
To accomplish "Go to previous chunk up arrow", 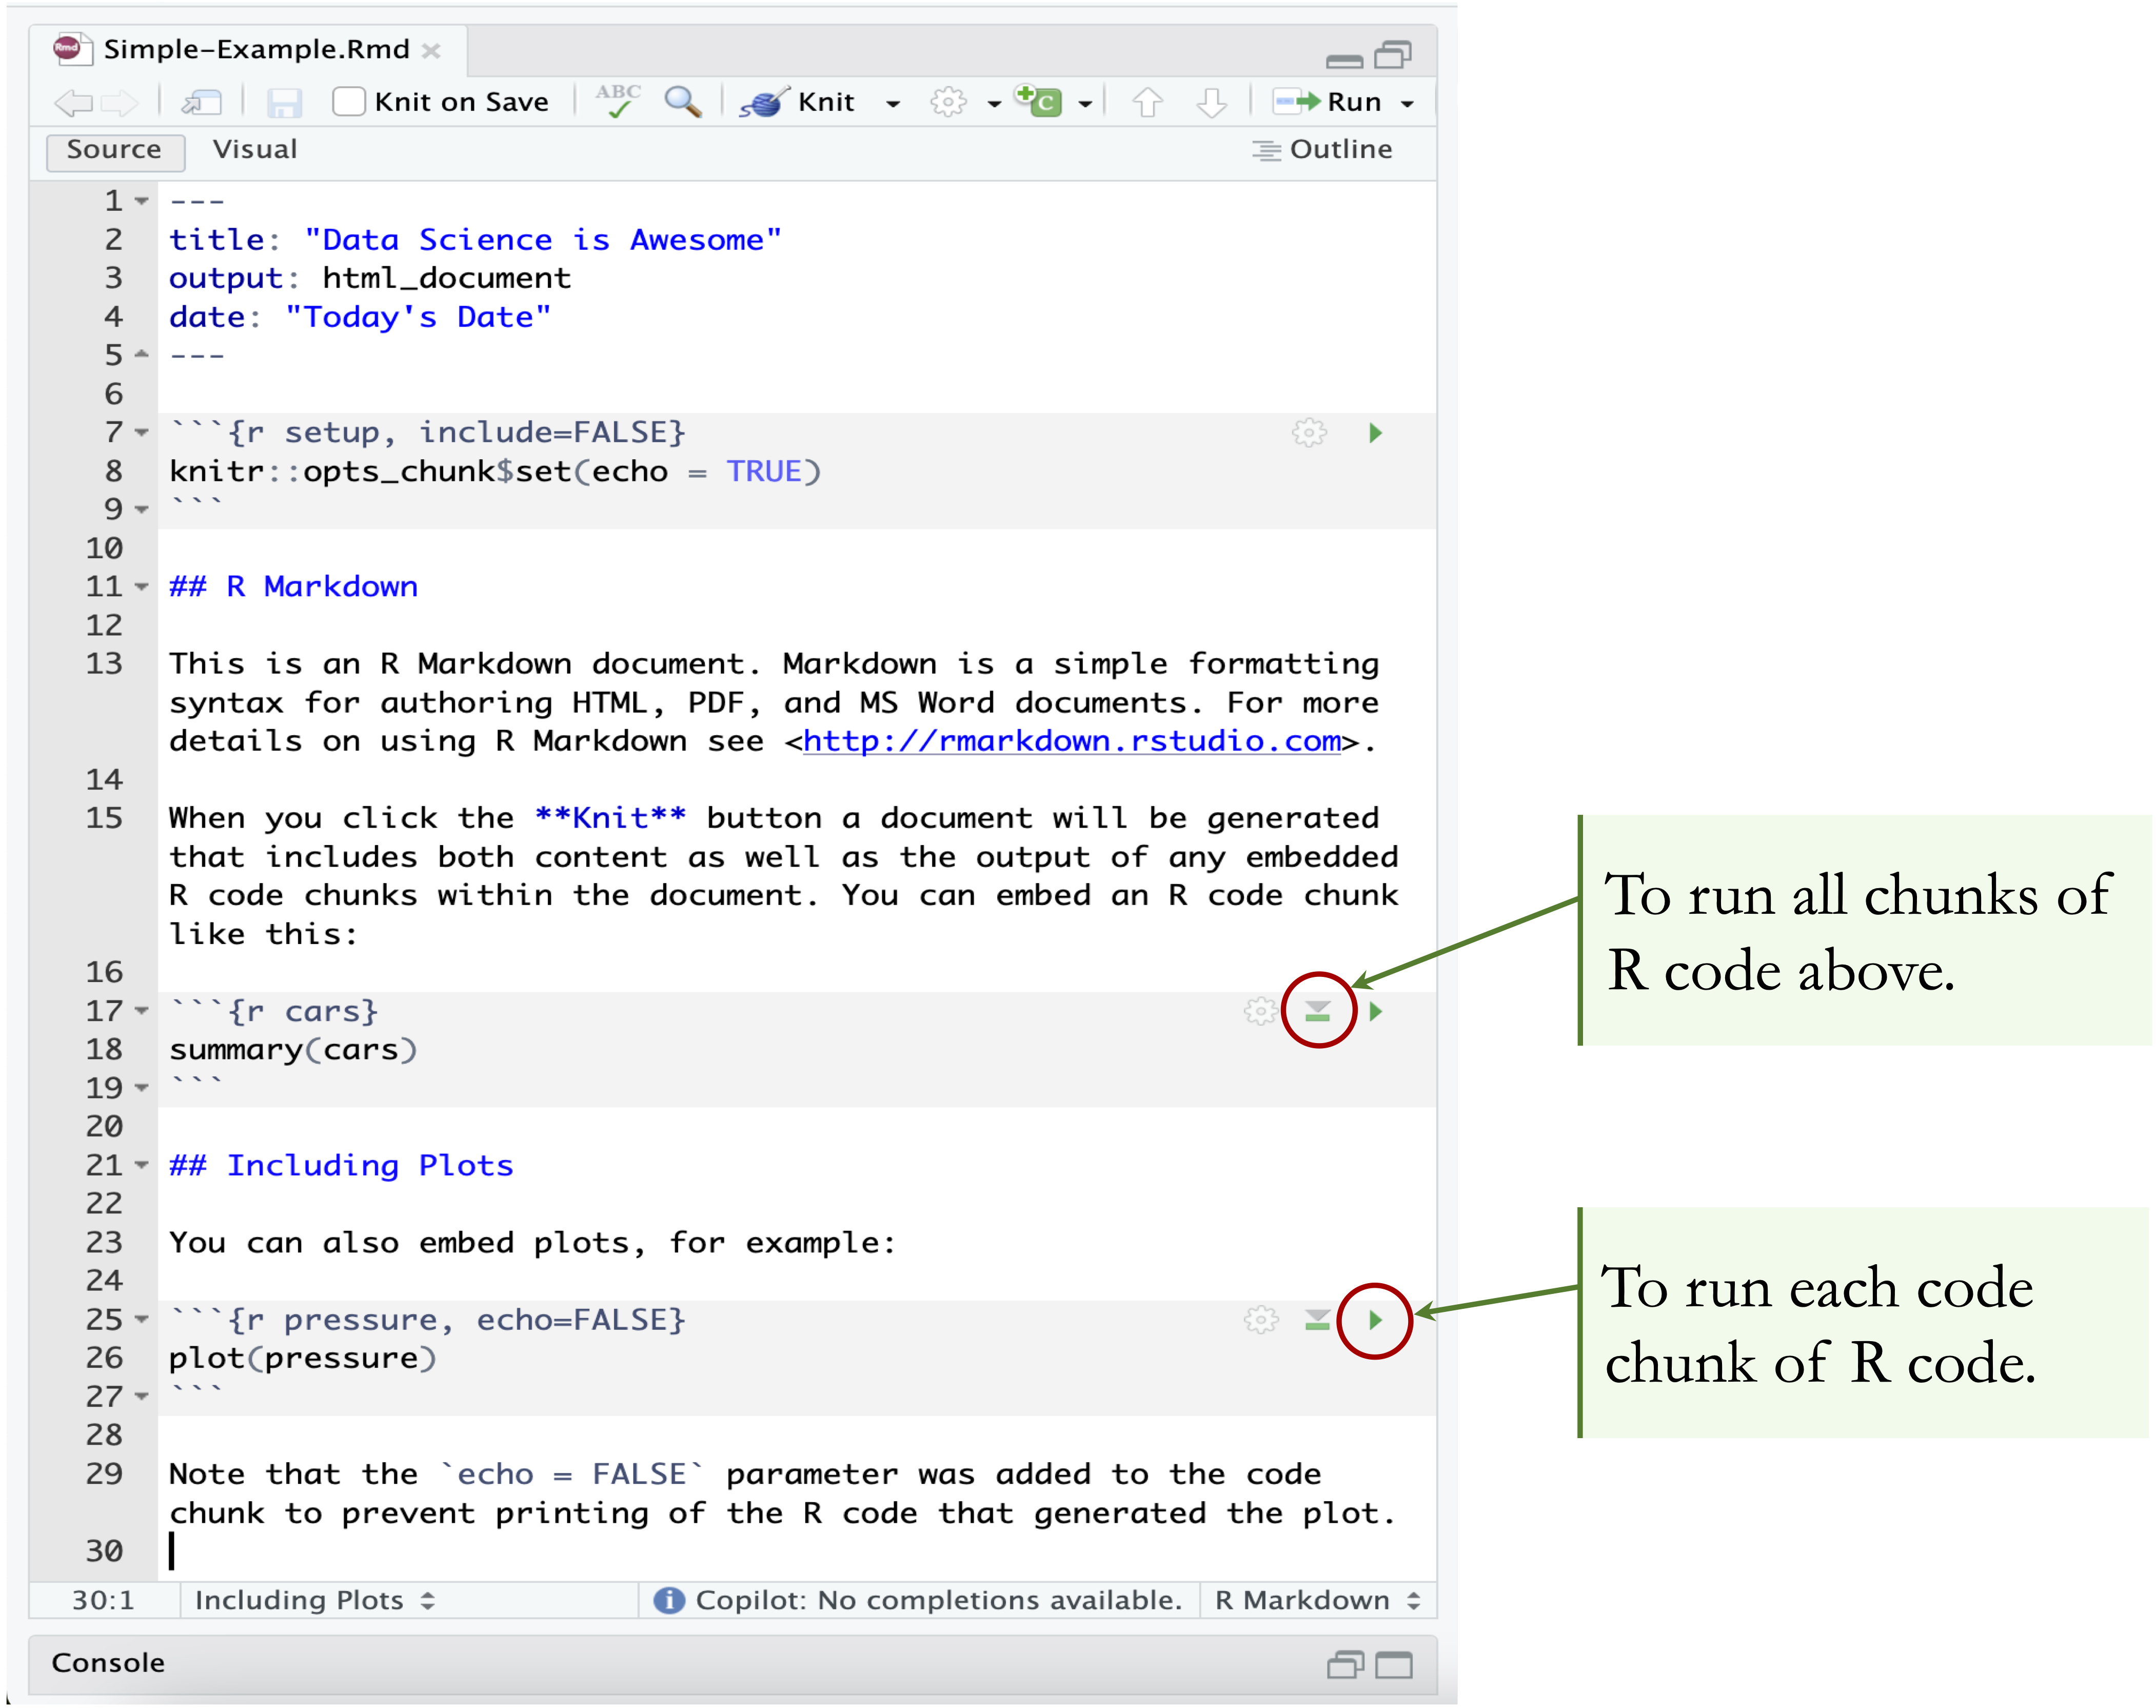I will pos(1148,102).
